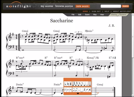The image size is (134, 97).
Task: Toggle the augmentation dot in the palette
Action: point(79,90)
